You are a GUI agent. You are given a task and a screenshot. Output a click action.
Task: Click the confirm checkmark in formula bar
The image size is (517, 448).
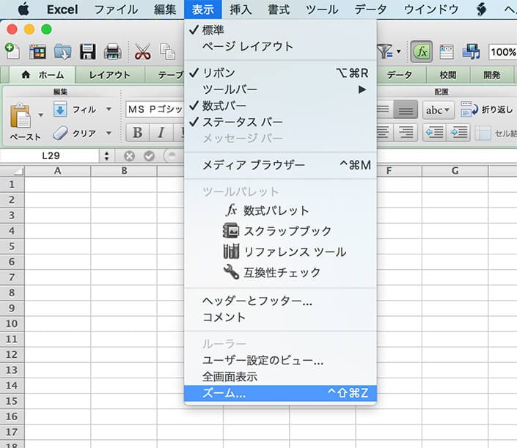(149, 156)
